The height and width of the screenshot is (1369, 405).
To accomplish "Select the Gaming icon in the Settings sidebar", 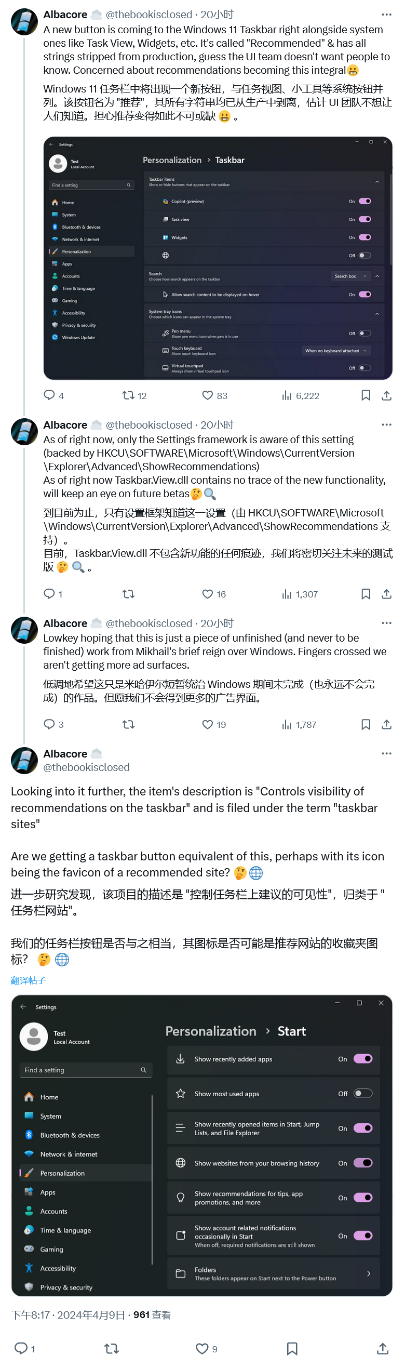I will tap(55, 300).
